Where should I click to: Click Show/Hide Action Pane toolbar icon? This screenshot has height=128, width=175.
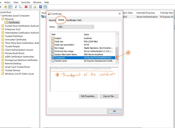[45, 7]
